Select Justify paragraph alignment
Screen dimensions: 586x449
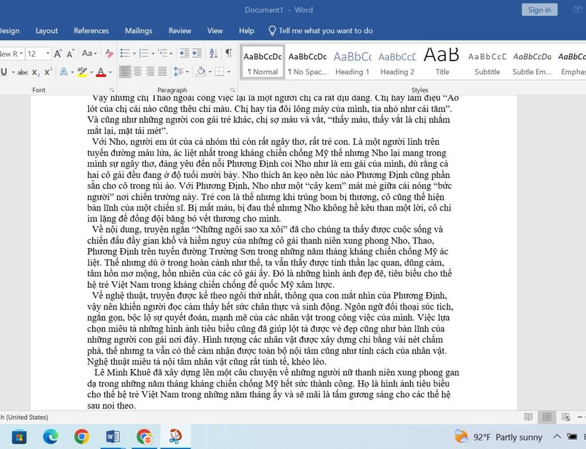(162, 71)
